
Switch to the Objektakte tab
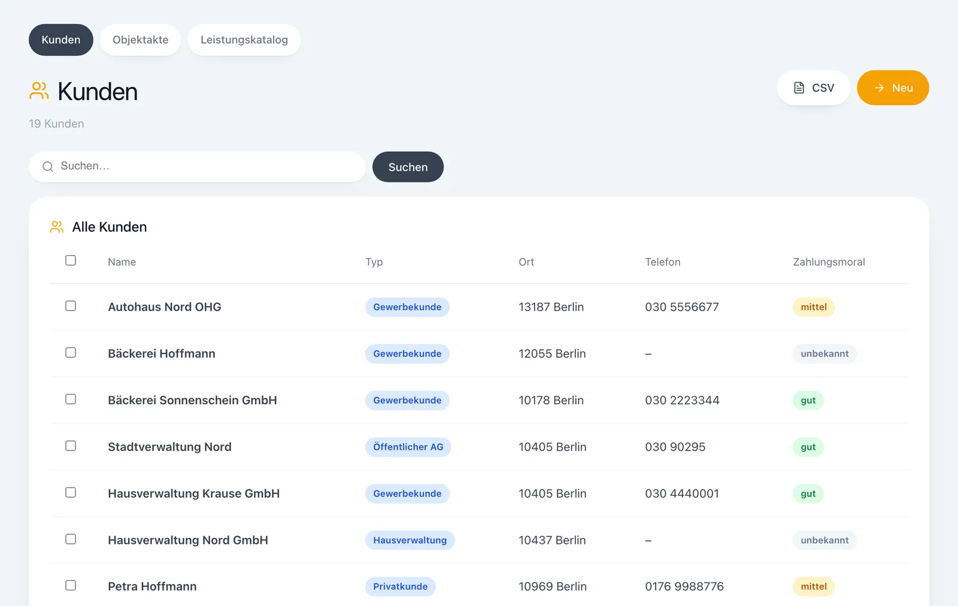(141, 40)
